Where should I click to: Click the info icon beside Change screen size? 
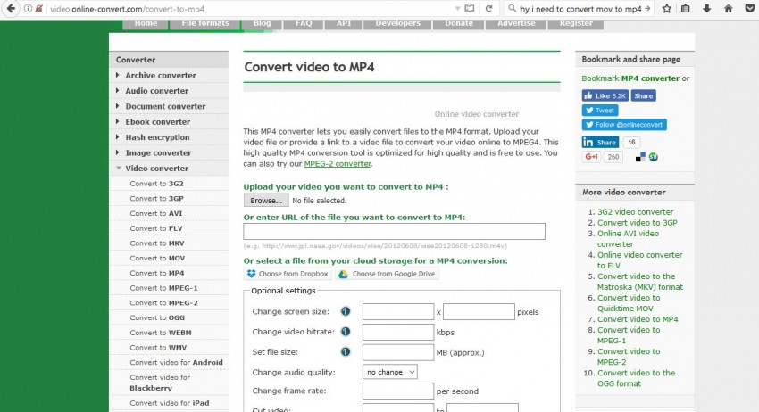(346, 312)
